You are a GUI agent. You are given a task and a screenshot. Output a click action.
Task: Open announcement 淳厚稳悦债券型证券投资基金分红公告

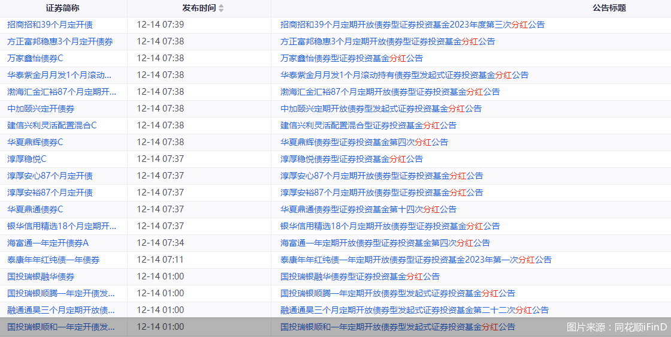click(352, 159)
